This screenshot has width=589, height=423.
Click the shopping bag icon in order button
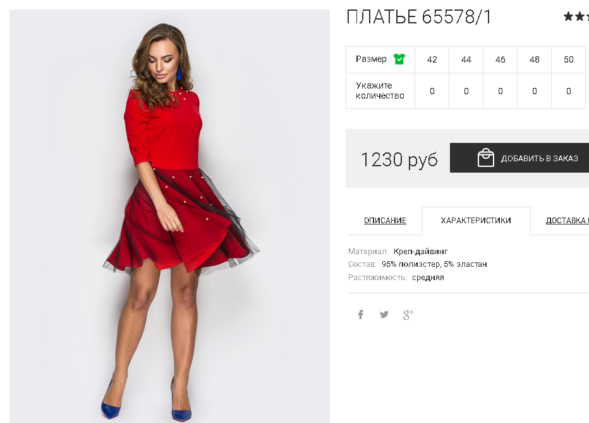486,157
